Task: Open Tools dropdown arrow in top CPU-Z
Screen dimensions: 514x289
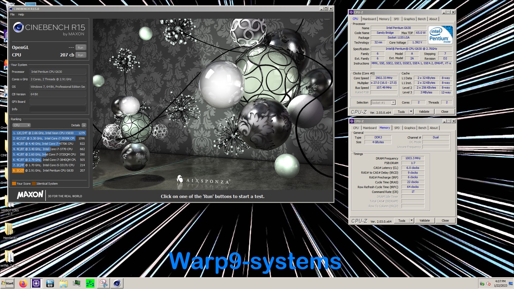Action: [411, 112]
